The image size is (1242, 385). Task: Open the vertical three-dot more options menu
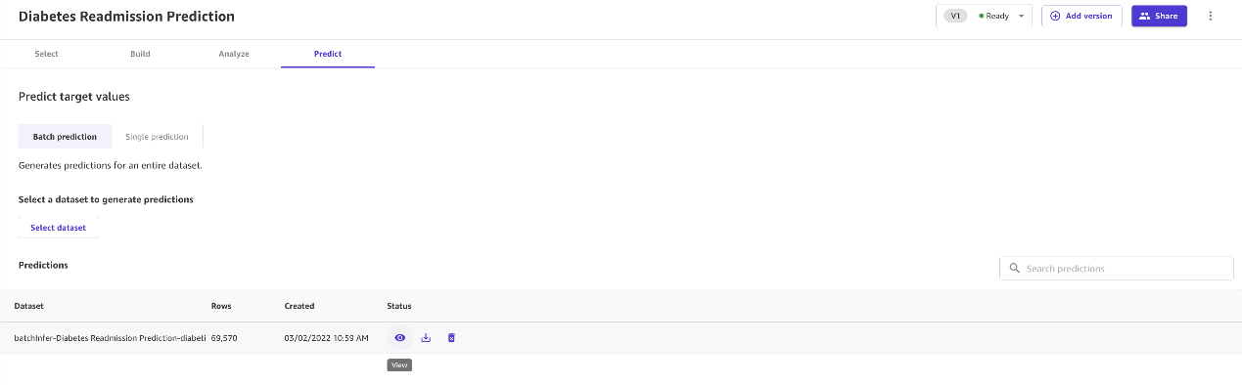tap(1211, 16)
